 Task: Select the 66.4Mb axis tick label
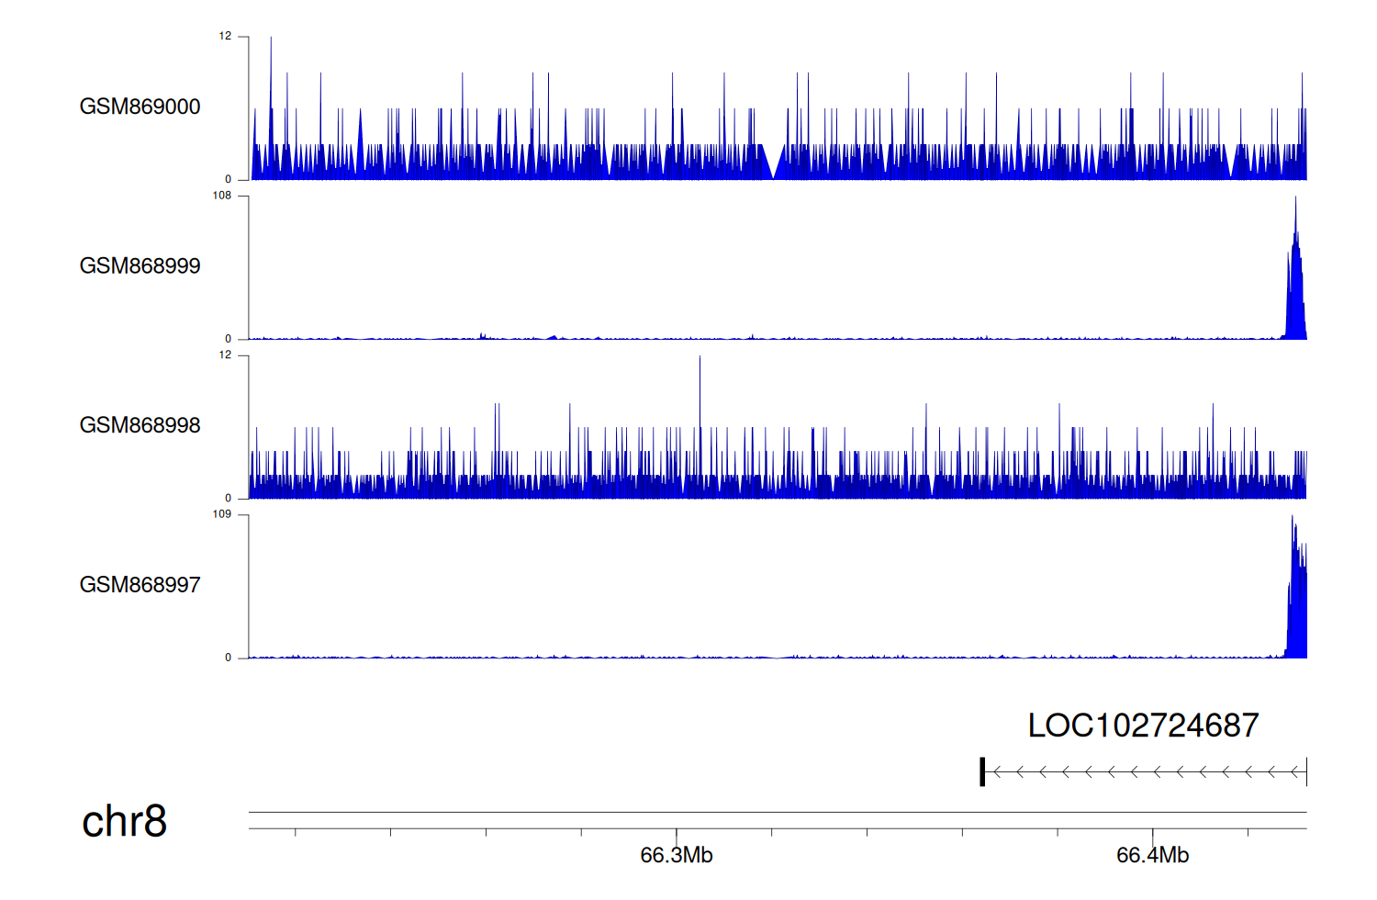1152,855
